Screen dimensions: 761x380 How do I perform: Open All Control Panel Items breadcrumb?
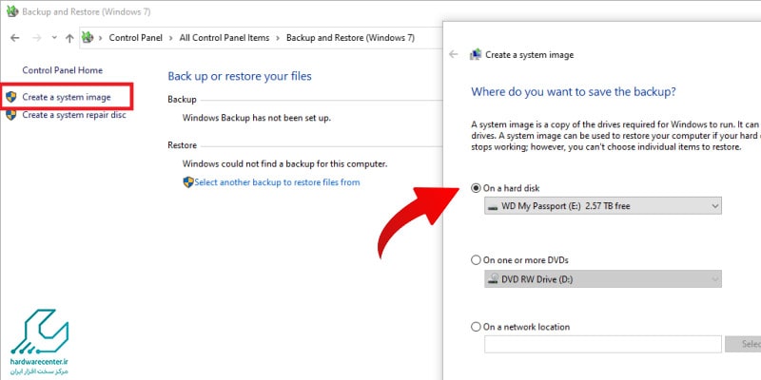pos(224,38)
